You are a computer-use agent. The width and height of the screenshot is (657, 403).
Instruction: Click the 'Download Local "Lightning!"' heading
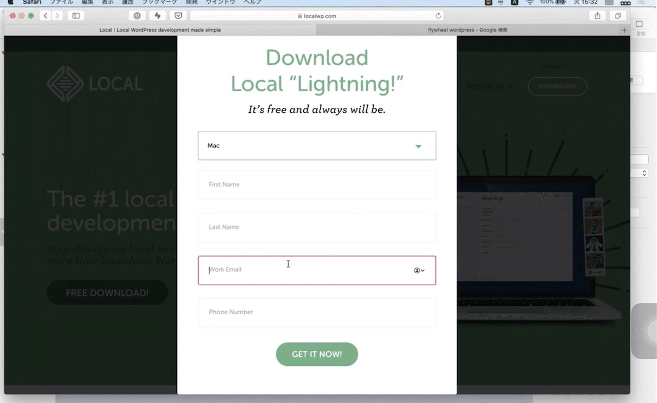click(317, 71)
